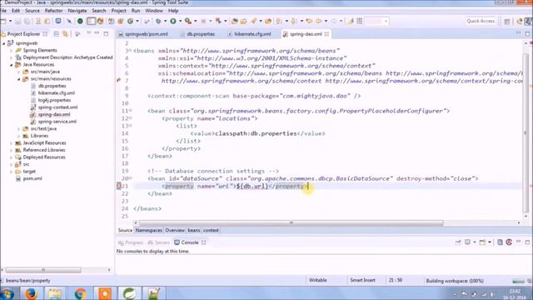Open Chrome from the taskbar
The width and height of the screenshot is (533, 300).
click(80, 293)
